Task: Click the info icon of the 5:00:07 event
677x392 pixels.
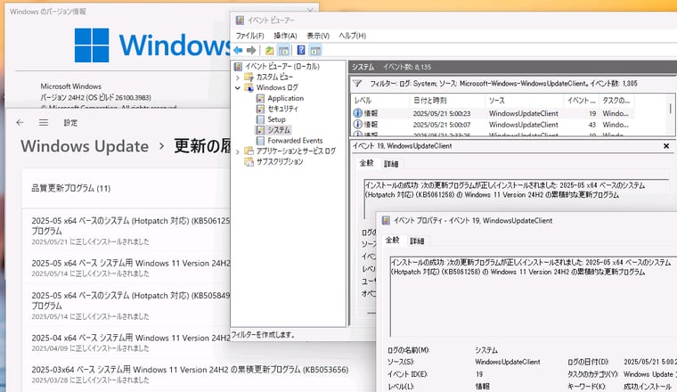Action: 357,125
